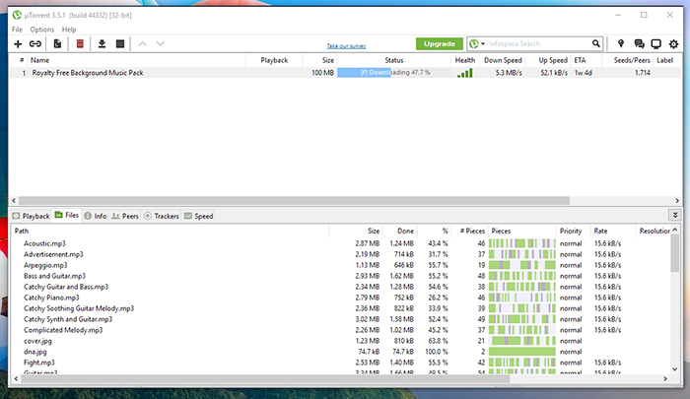Click the uTorrent logo in title bar
690x399 pixels.
[x=17, y=15]
